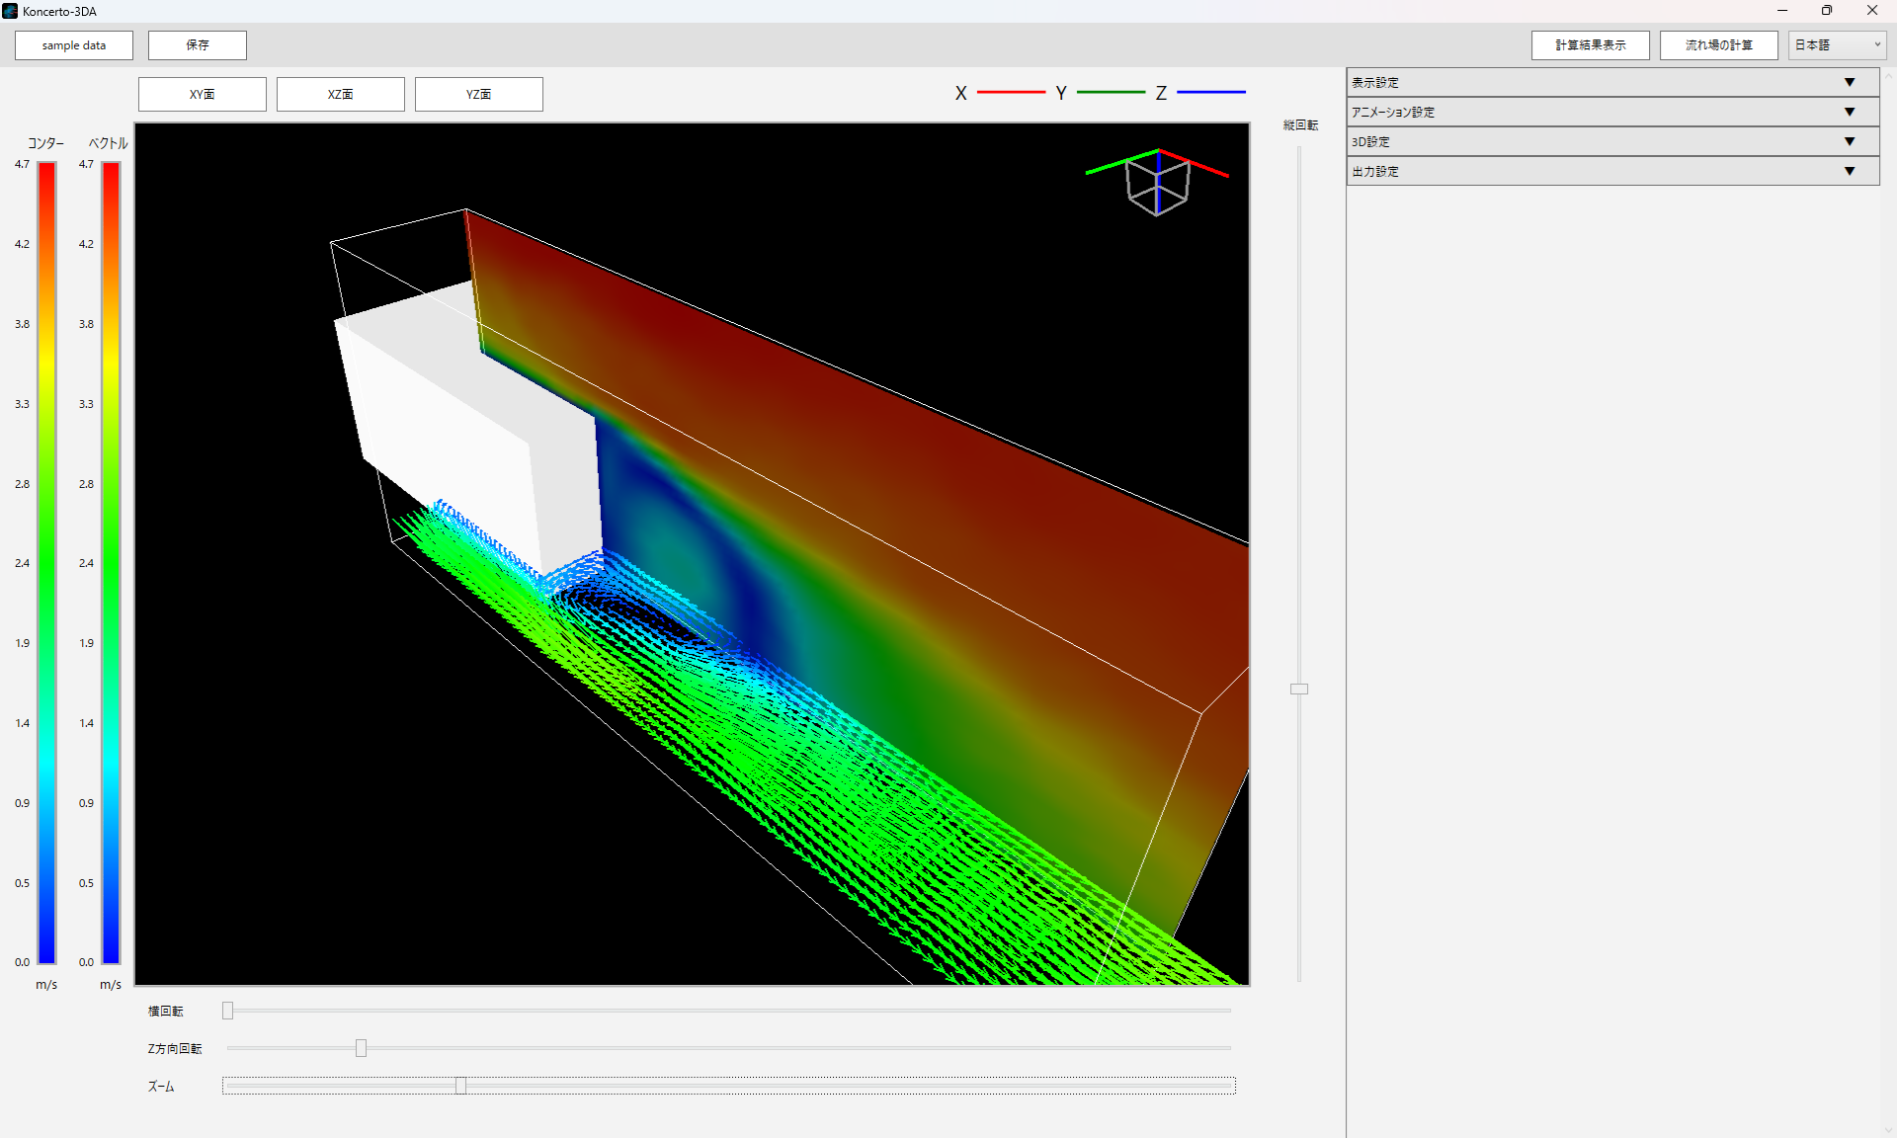Click the contour color scale bar
This screenshot has height=1138, width=1897.
(46, 562)
